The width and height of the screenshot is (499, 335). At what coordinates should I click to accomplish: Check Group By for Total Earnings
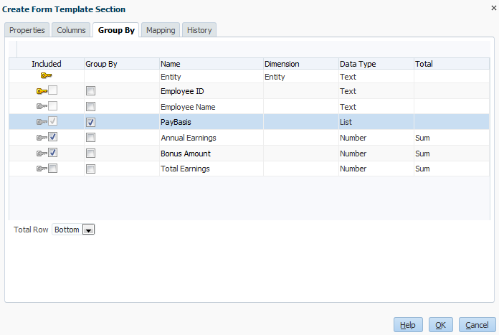90,169
